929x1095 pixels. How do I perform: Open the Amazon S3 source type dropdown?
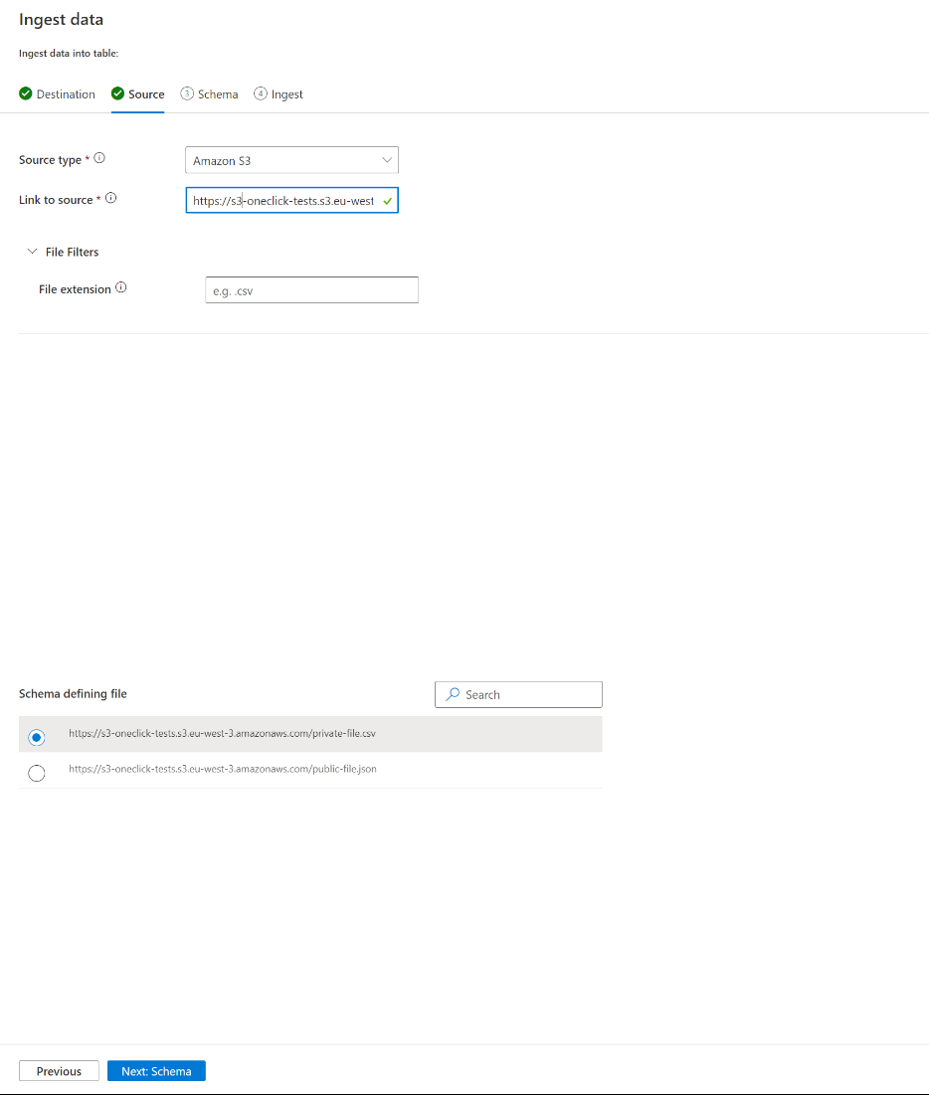292,160
